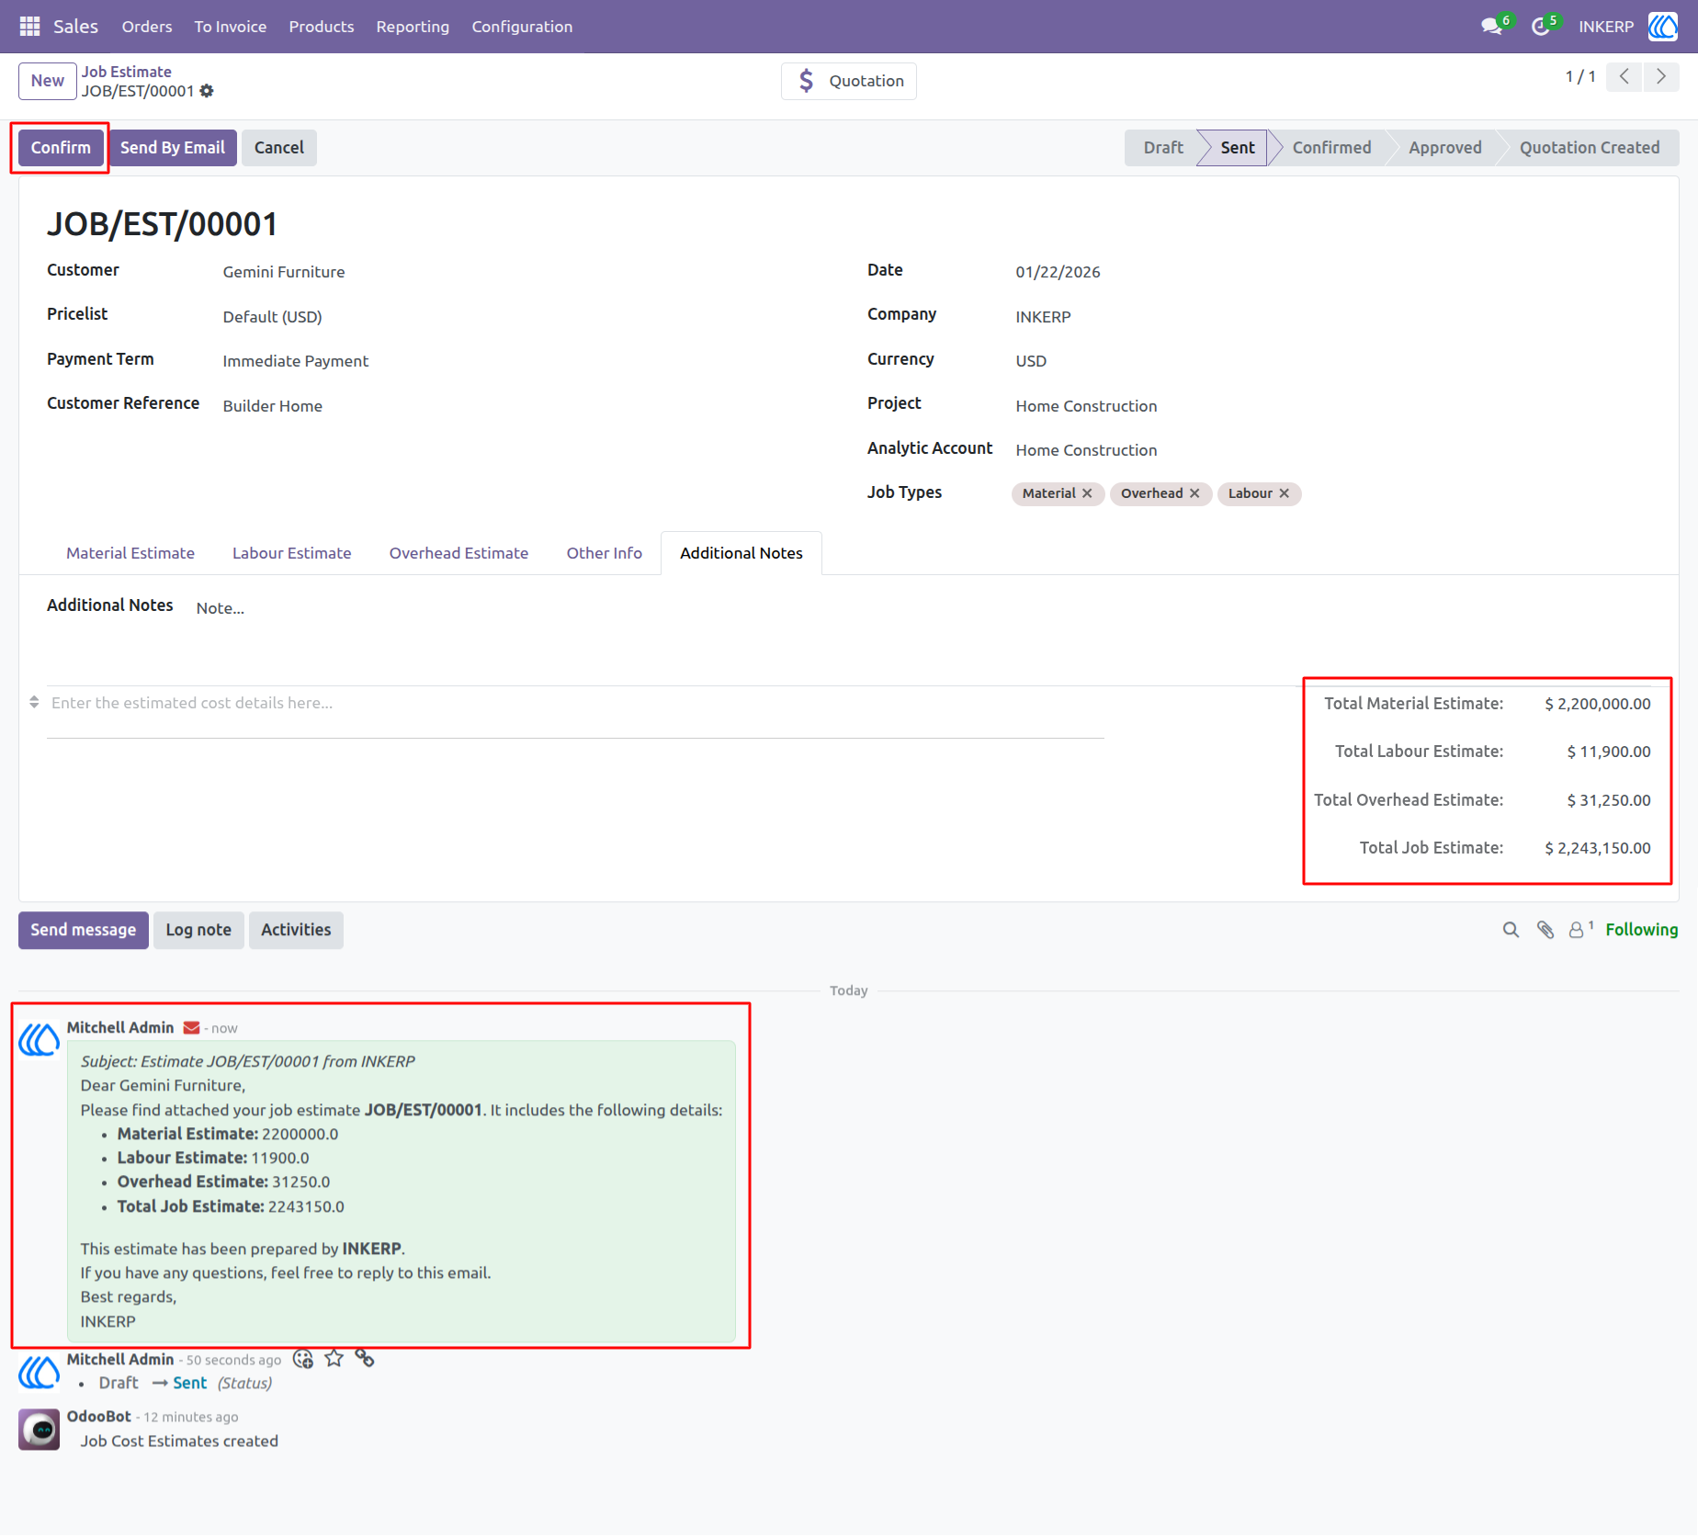Click the Additional Notes input field
Image resolution: width=1698 pixels, height=1538 pixels.
(x=923, y=608)
